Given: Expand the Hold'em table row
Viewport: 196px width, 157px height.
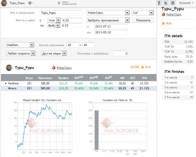Looking at the screenshot, I should coord(6,83).
